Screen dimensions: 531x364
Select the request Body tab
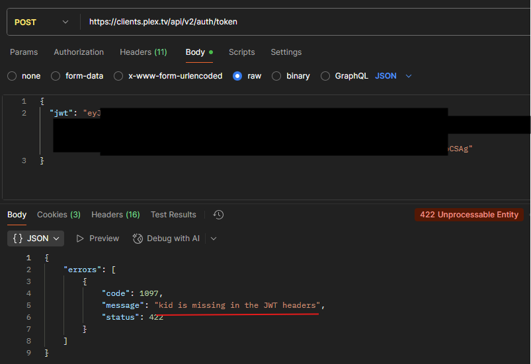coord(199,52)
